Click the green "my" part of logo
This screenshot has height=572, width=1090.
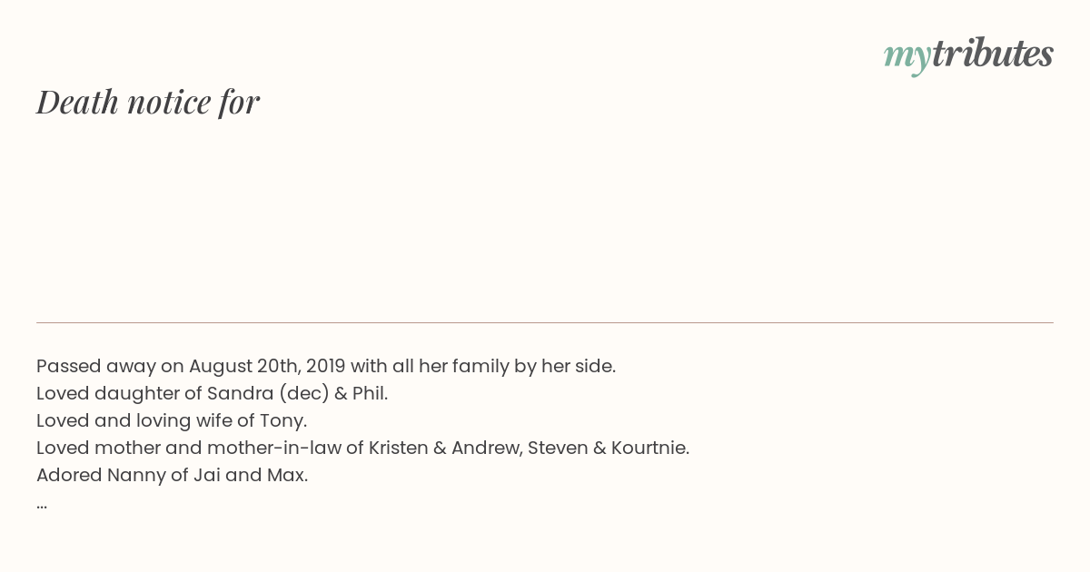907,58
